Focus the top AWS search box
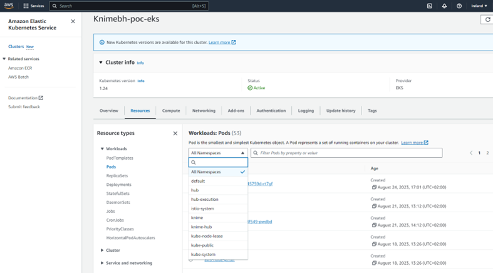 click(129, 6)
